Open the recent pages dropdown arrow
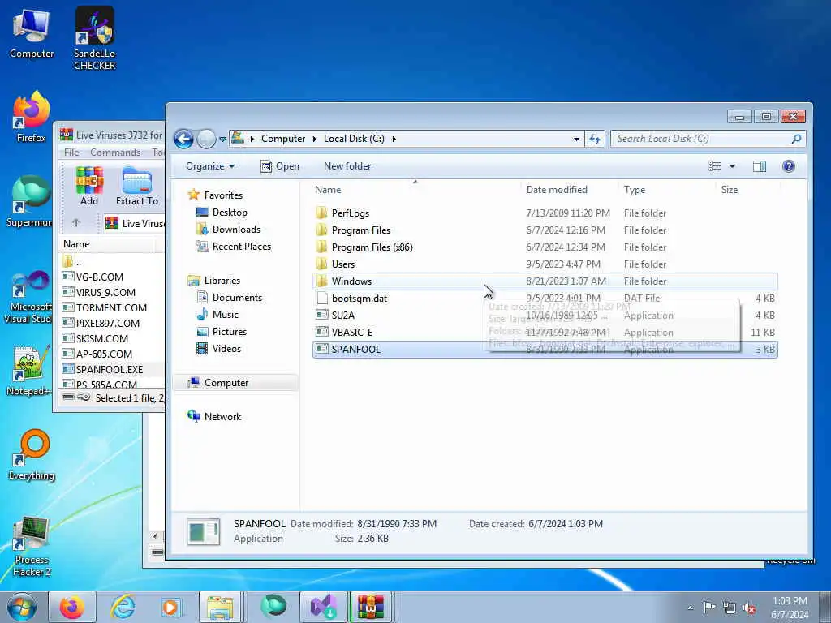Image resolution: width=831 pixels, height=623 pixels. pyautogui.click(x=222, y=140)
